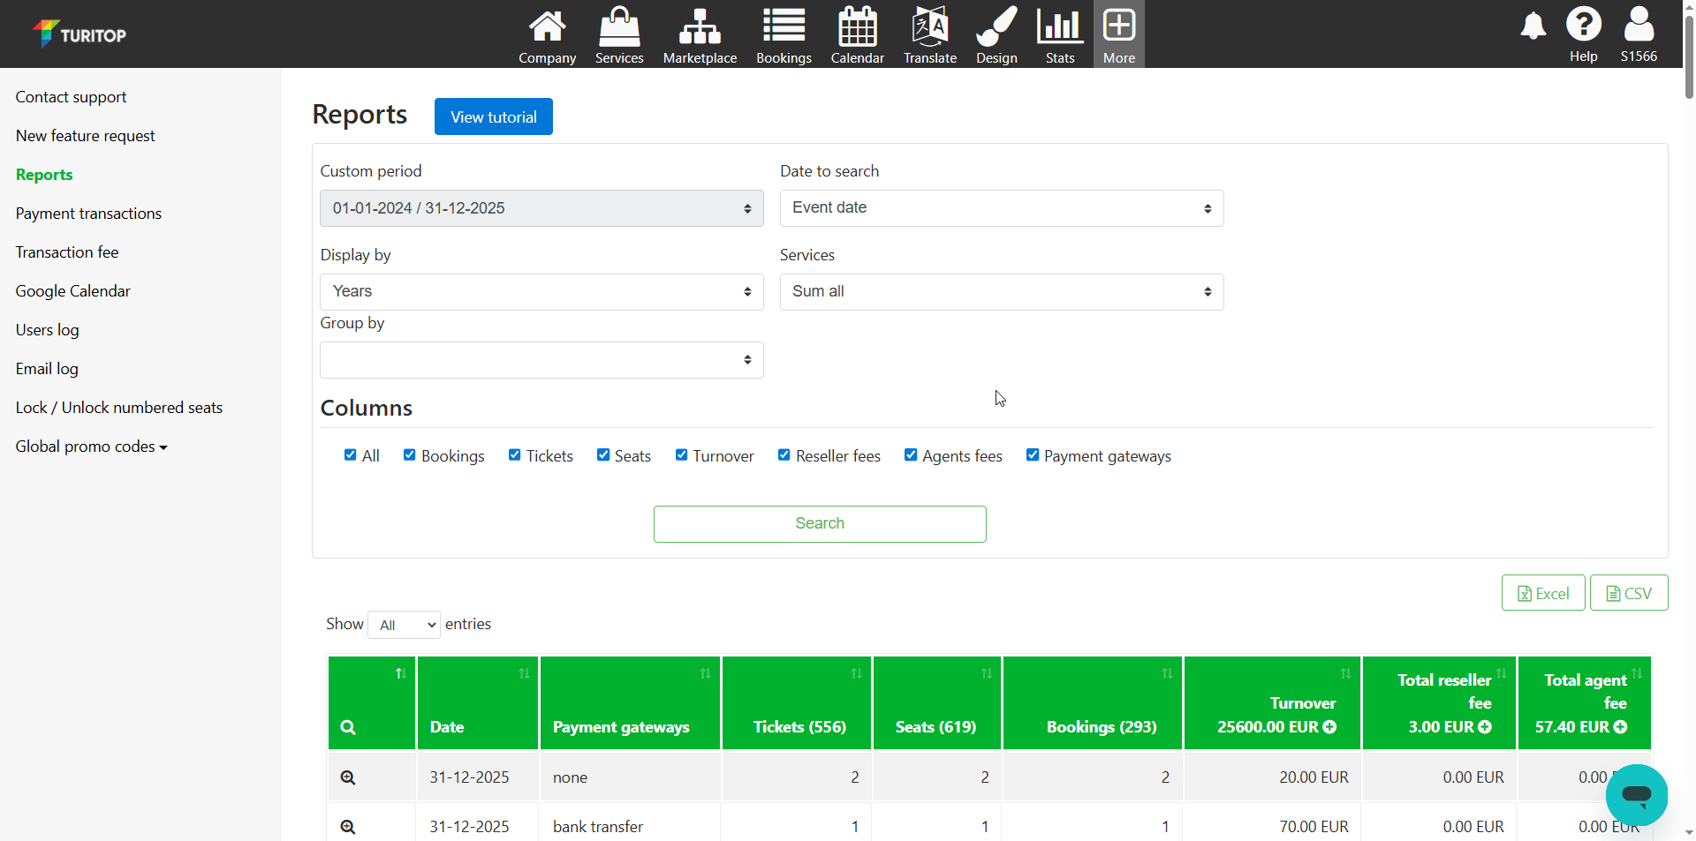Expand the Display by Years dropdown
Viewport: 1696px width, 841px height.
click(x=541, y=292)
